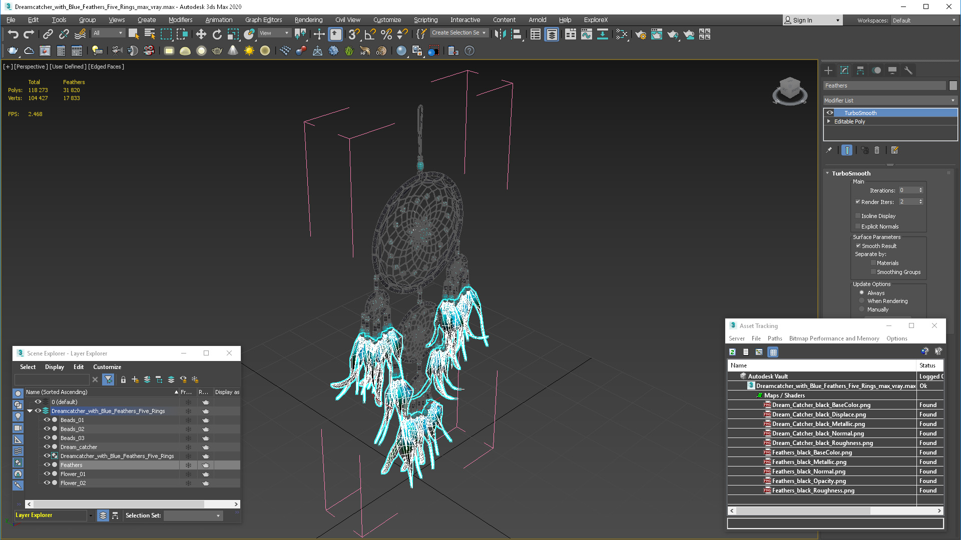Open the Scripting menu
Viewport: 961px width, 540px height.
(425, 20)
